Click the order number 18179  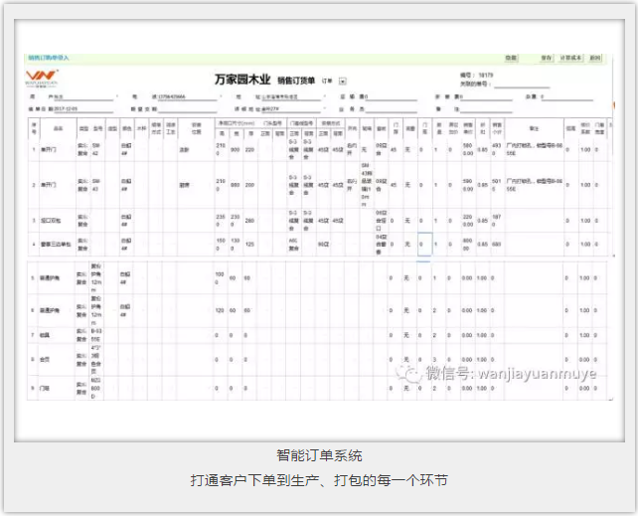(485, 76)
